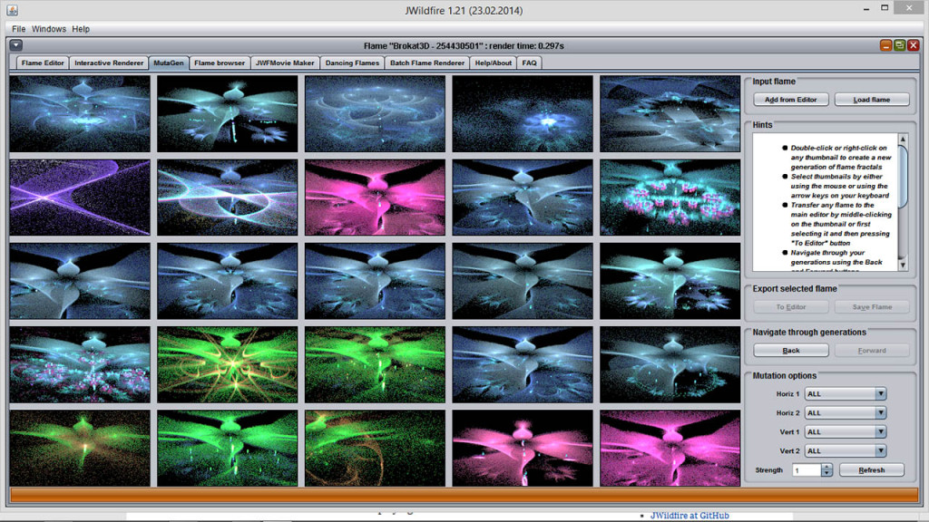Select the blue thumbnail with pink speckles, fourth row
This screenshot has height=522, width=929.
coord(80,364)
